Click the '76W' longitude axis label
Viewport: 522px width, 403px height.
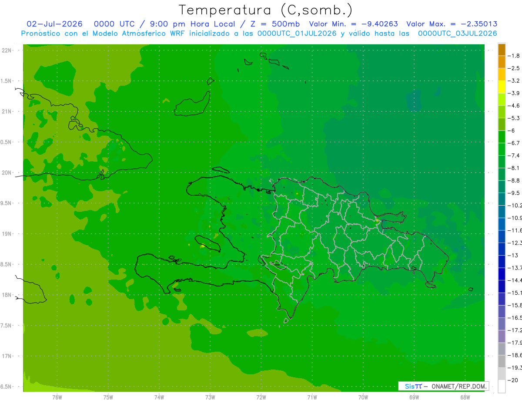point(57,397)
